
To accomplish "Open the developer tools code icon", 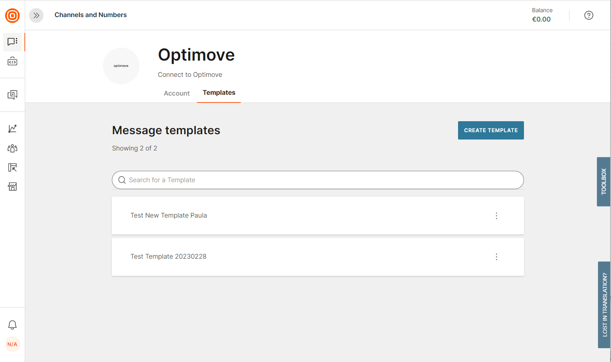I will pyautogui.click(x=12, y=61).
